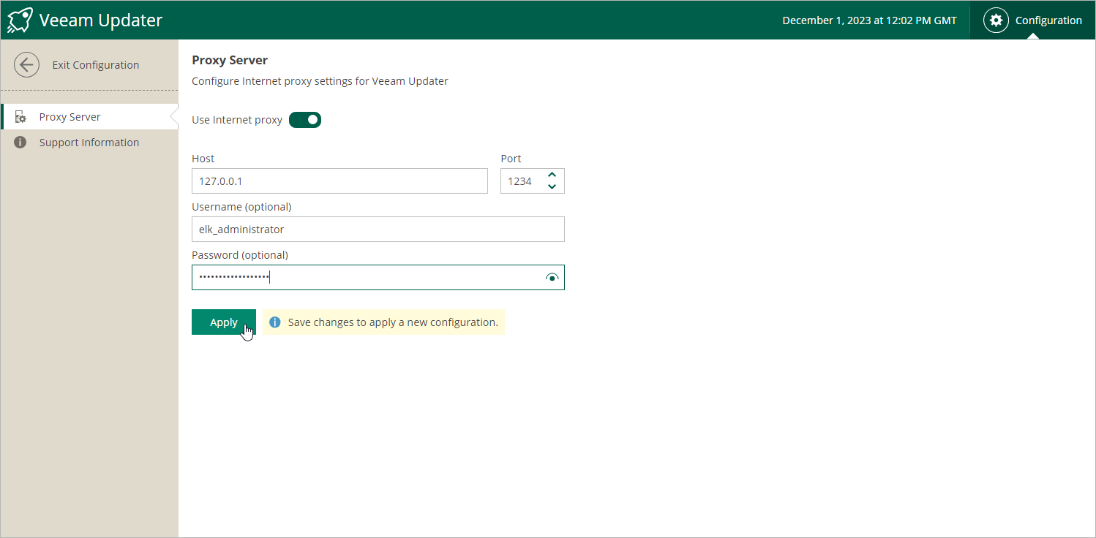The height and width of the screenshot is (538, 1096).
Task: Click the info icon beside save changes notice
Action: [x=275, y=322]
